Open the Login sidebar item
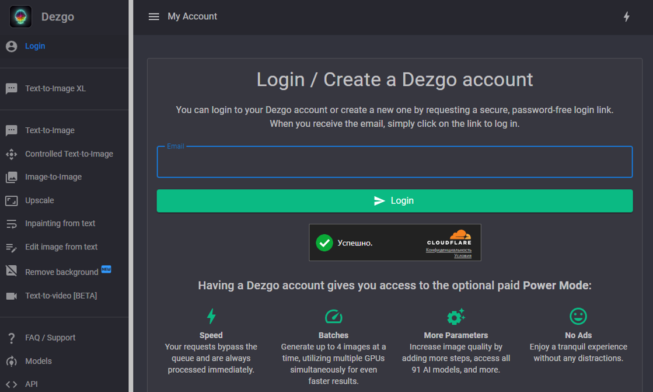Viewport: 653px width, 392px height. (64, 46)
